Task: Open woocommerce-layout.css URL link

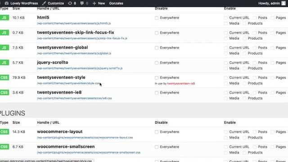Action: pyautogui.click(x=85, y=138)
